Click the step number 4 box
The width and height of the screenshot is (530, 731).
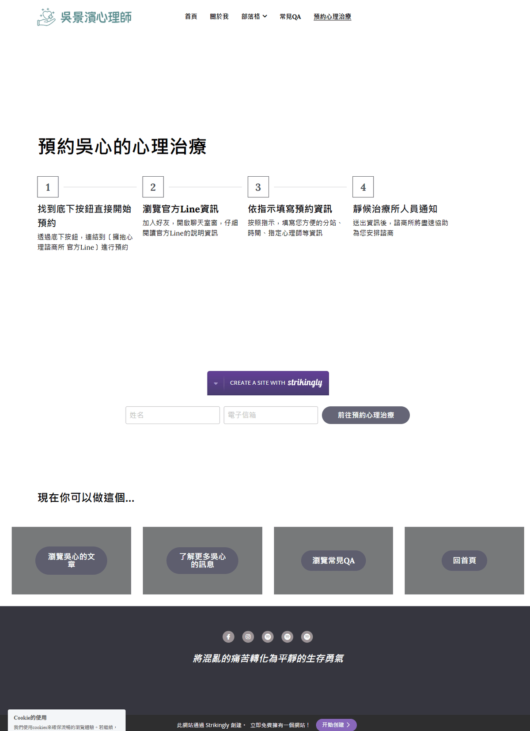pos(363,187)
